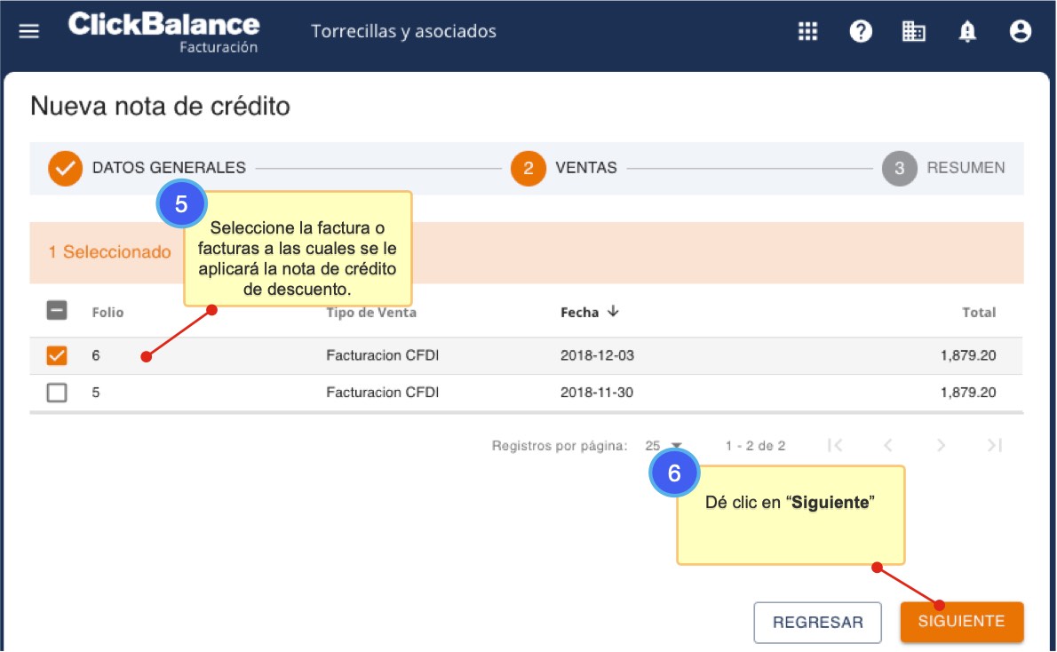Uncheck the checkbox for folio 6
Screen dimensions: 1057x652
point(57,355)
